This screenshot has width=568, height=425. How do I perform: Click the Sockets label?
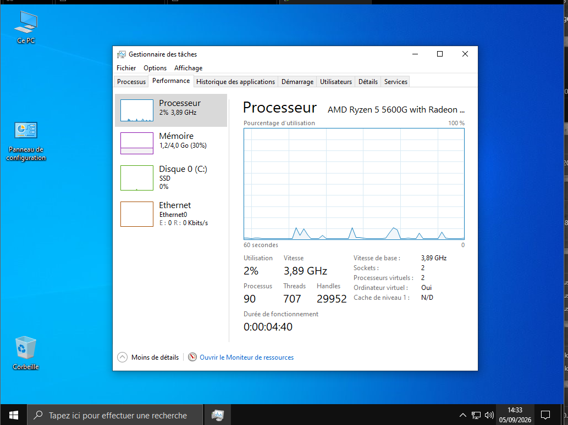[366, 267]
